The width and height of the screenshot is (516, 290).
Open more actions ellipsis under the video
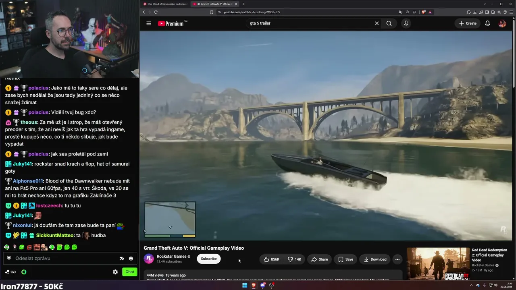(x=397, y=259)
